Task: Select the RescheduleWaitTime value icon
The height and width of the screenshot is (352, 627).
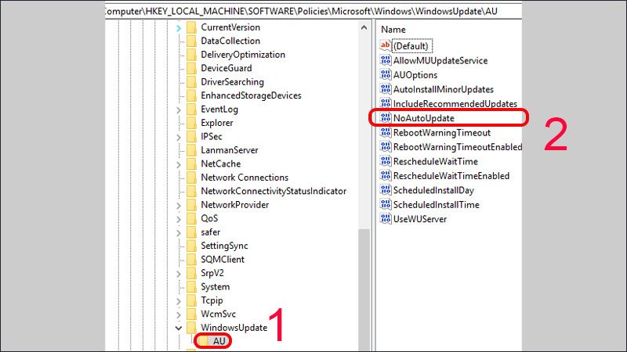Action: coord(385,161)
